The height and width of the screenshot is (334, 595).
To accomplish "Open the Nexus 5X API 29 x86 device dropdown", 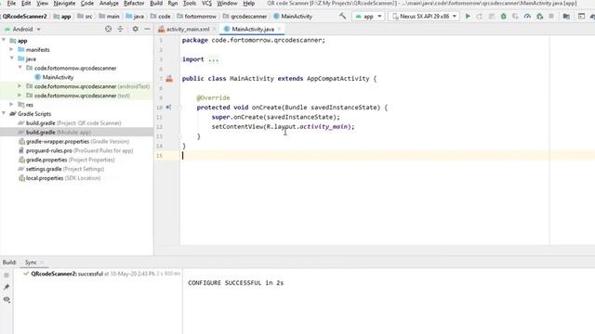I will pyautogui.click(x=424, y=17).
